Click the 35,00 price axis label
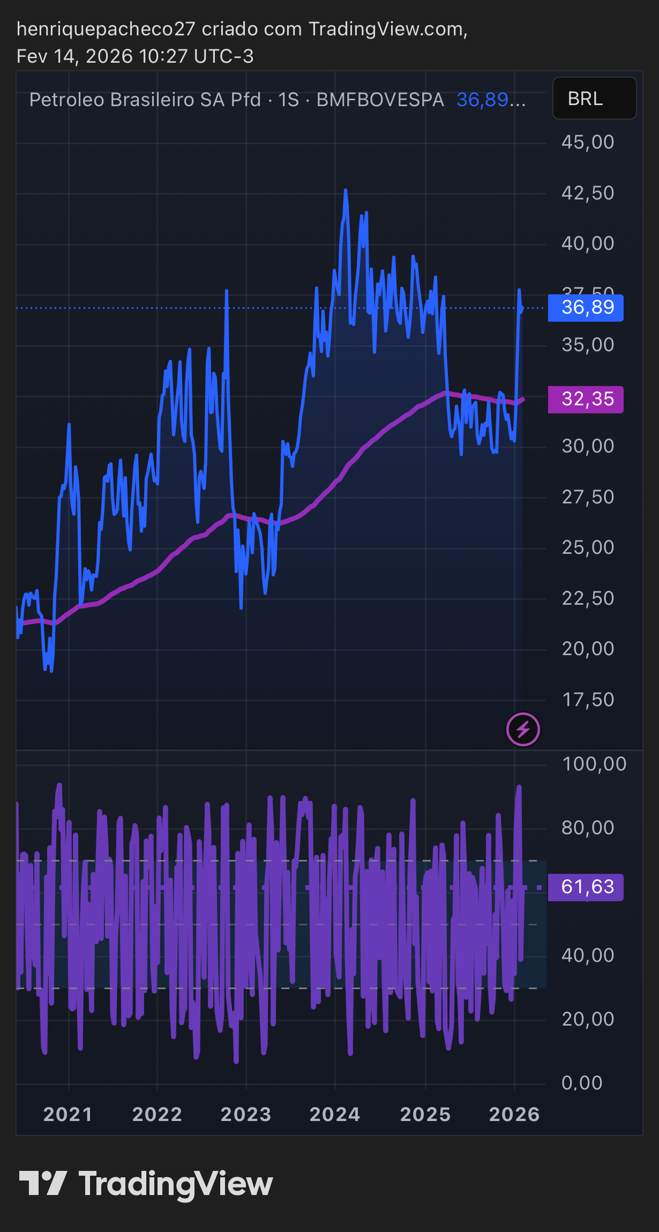Image resolution: width=659 pixels, height=1232 pixels. coord(588,345)
